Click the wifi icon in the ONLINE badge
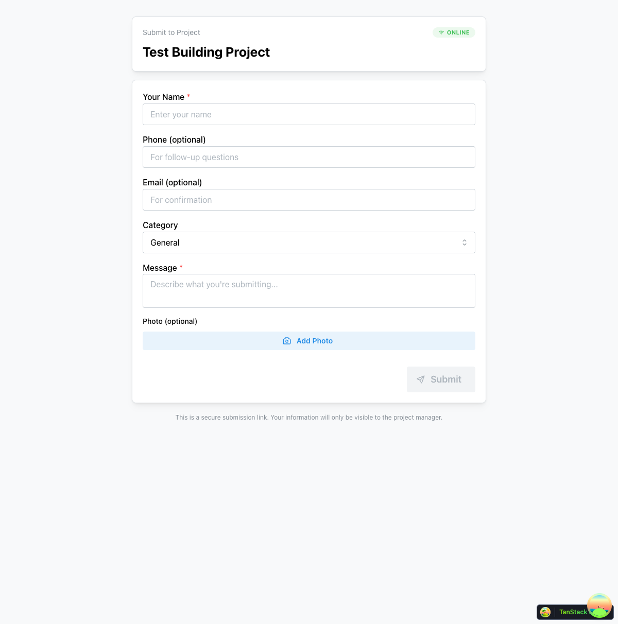The height and width of the screenshot is (624, 618). (441, 32)
